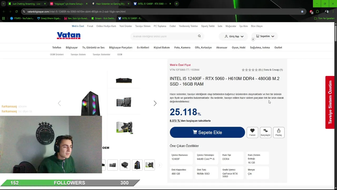337x190 pixels.
Task: Click the Web'e Özel top link
Action: [78, 26]
